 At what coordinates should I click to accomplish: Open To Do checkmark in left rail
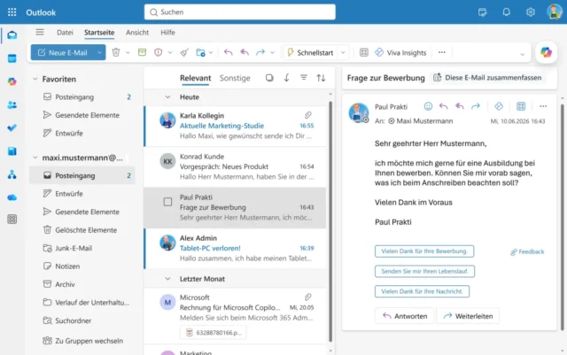12,128
